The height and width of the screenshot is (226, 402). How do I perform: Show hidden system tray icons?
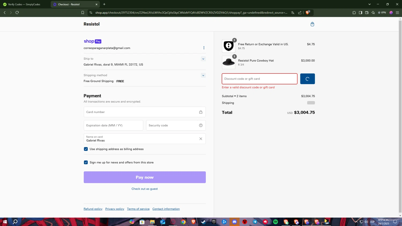[x=356, y=222]
